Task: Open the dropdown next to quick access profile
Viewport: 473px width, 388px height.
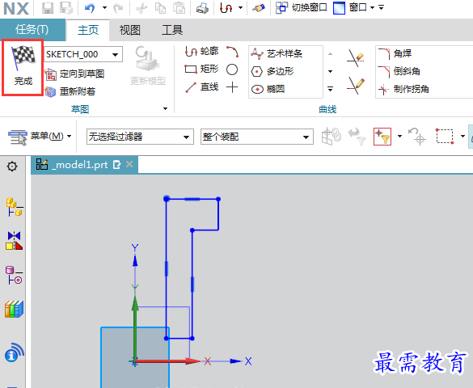Action: 240,8
